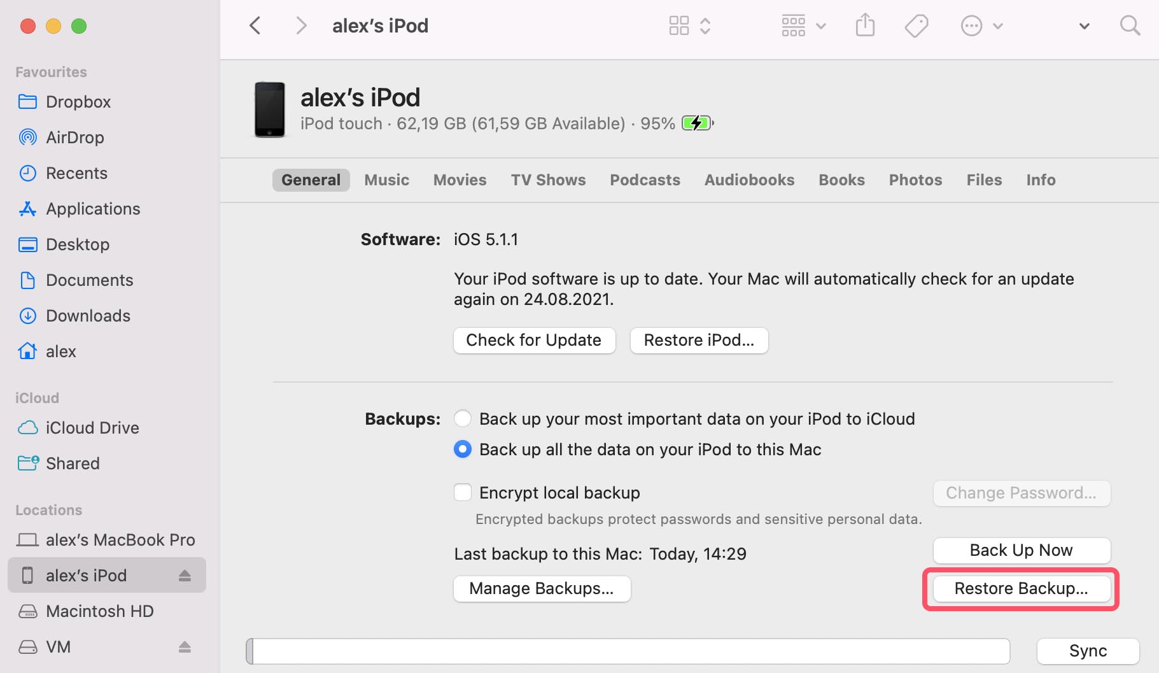This screenshot has height=673, width=1159.
Task: Click Restore Backup... button
Action: (1022, 589)
